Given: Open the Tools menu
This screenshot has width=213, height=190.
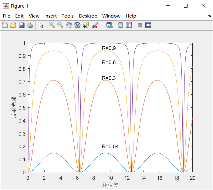Looking at the screenshot, I should [x=67, y=16].
